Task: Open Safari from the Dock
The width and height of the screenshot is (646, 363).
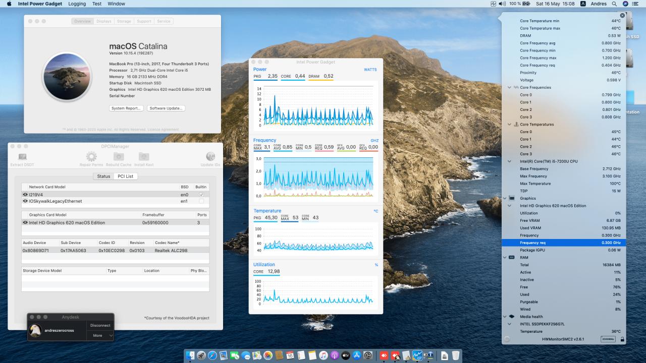Action: 212,355
